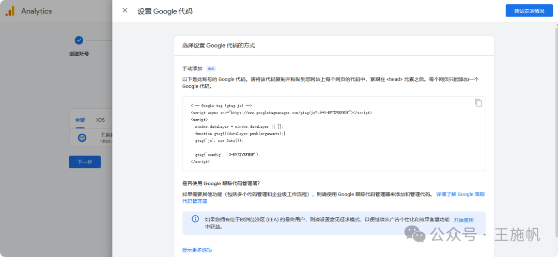Click the script async src code line
This screenshot has height=257, width=558.
point(282,113)
